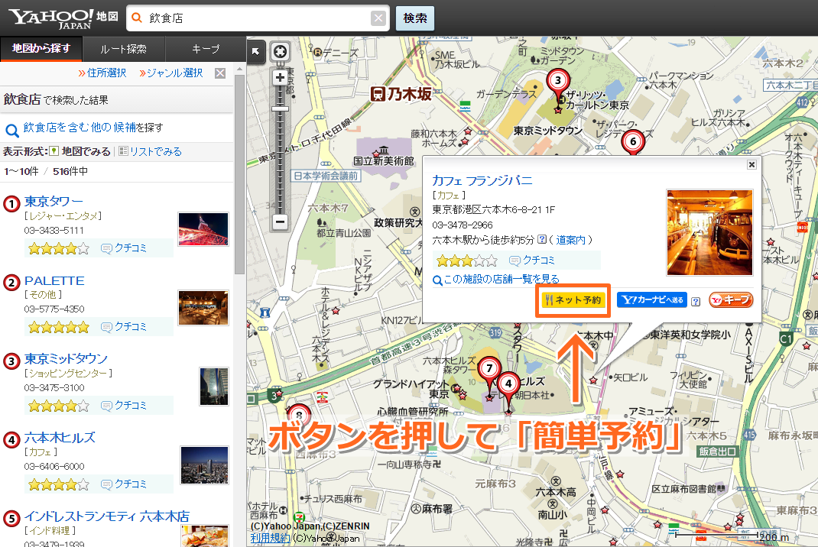Click the ネット予約 reservation button

(573, 299)
